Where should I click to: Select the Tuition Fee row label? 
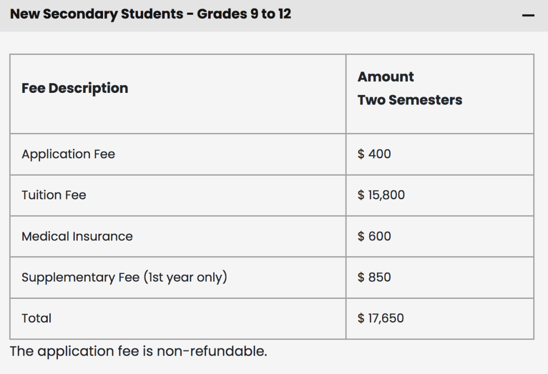click(54, 195)
